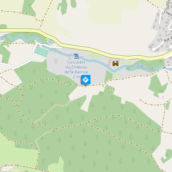Click the brown castle icon
The width and height of the screenshot is (172, 172).
pyautogui.click(x=115, y=63)
